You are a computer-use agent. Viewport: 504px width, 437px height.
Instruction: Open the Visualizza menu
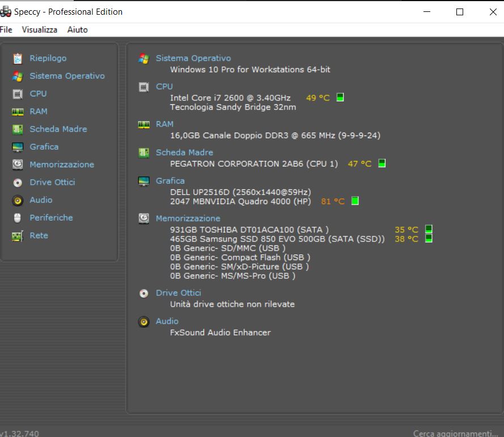point(40,29)
